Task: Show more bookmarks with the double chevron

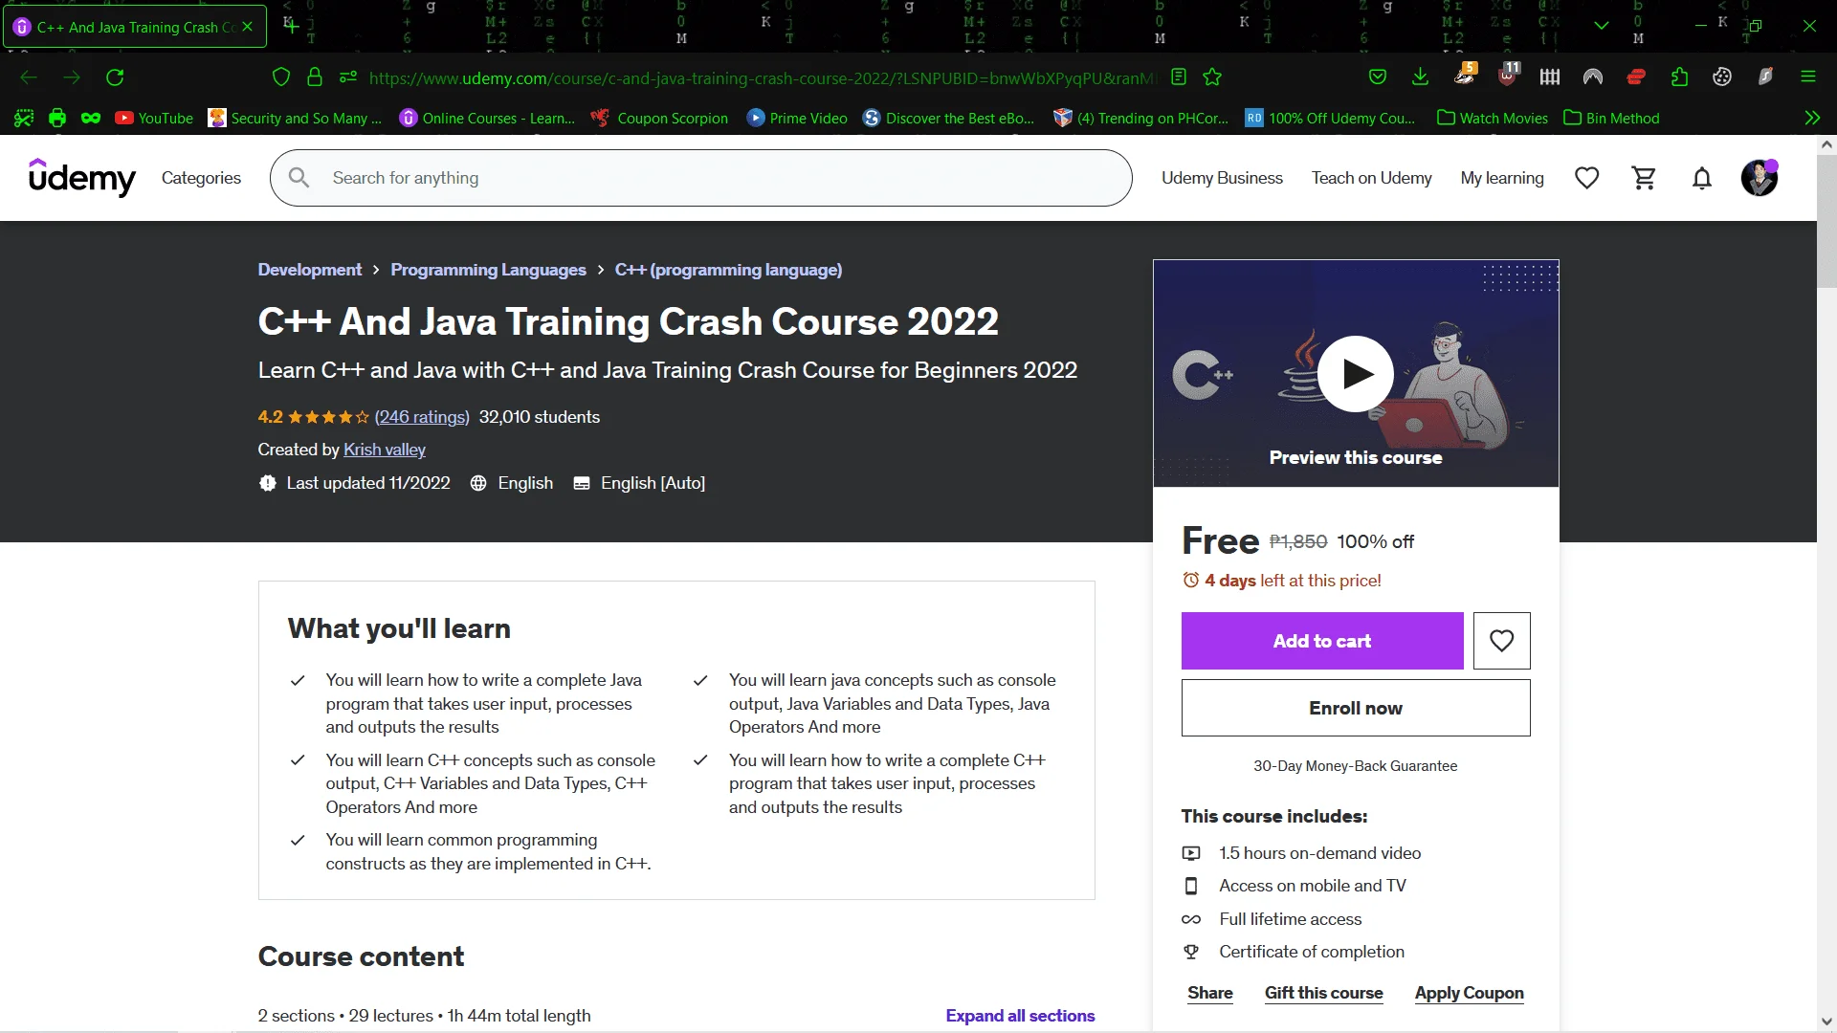Action: [x=1812, y=119]
